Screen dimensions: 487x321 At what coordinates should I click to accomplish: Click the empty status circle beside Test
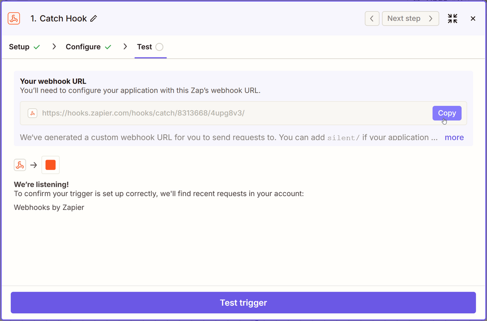[159, 47]
